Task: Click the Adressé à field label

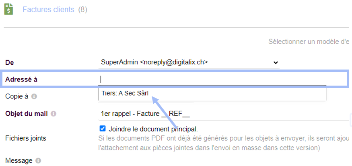Action: [21, 80]
